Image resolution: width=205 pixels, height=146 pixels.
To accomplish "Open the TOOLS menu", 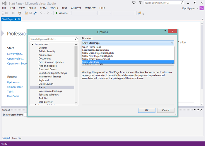I will [54, 8].
